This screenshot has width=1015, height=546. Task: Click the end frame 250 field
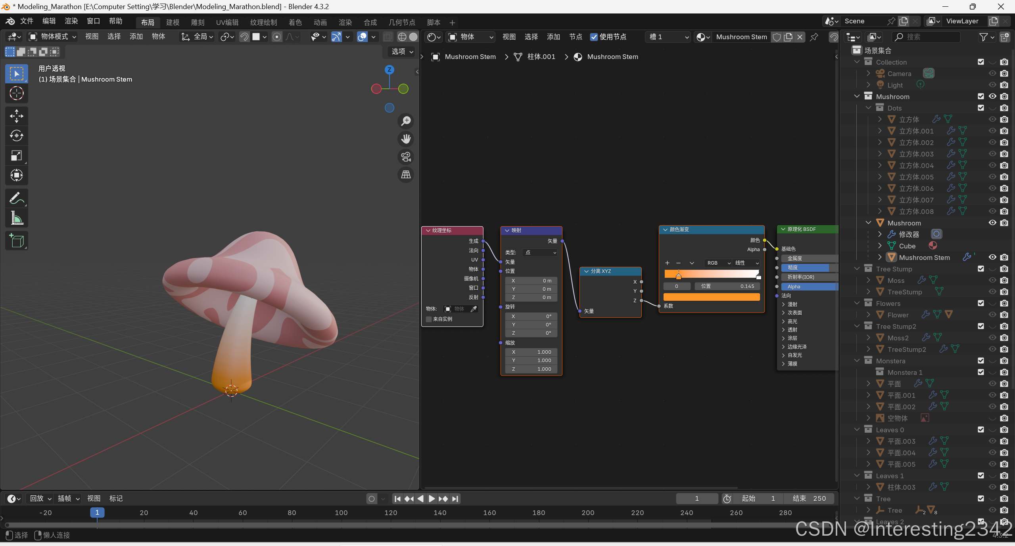809,498
